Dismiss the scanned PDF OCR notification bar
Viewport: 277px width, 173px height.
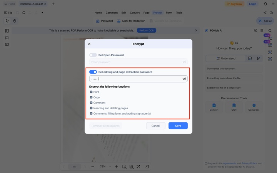(196, 30)
